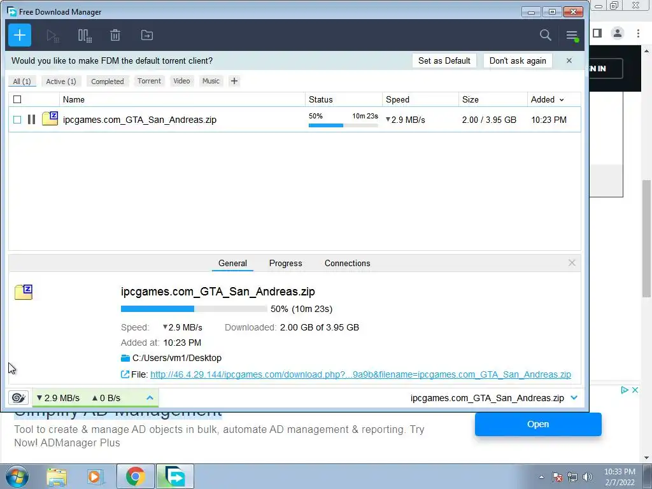Open Windows Media Player from taskbar

(x=94, y=477)
